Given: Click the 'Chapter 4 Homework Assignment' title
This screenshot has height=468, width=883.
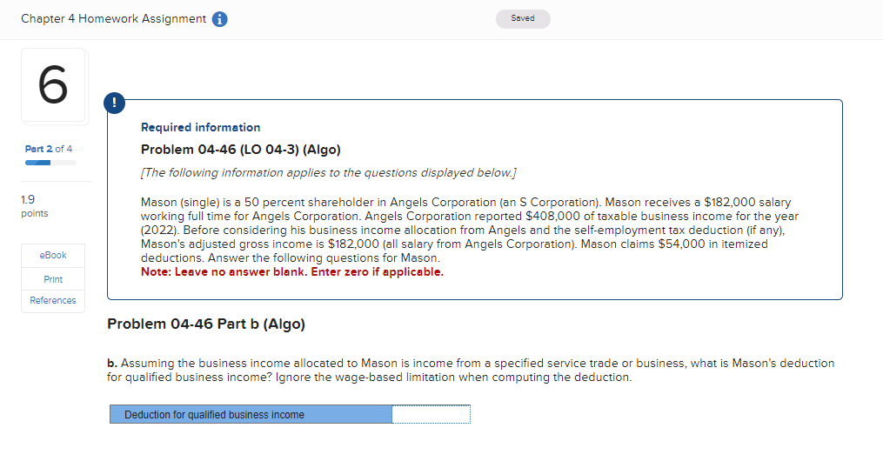Looking at the screenshot, I should pos(114,18).
